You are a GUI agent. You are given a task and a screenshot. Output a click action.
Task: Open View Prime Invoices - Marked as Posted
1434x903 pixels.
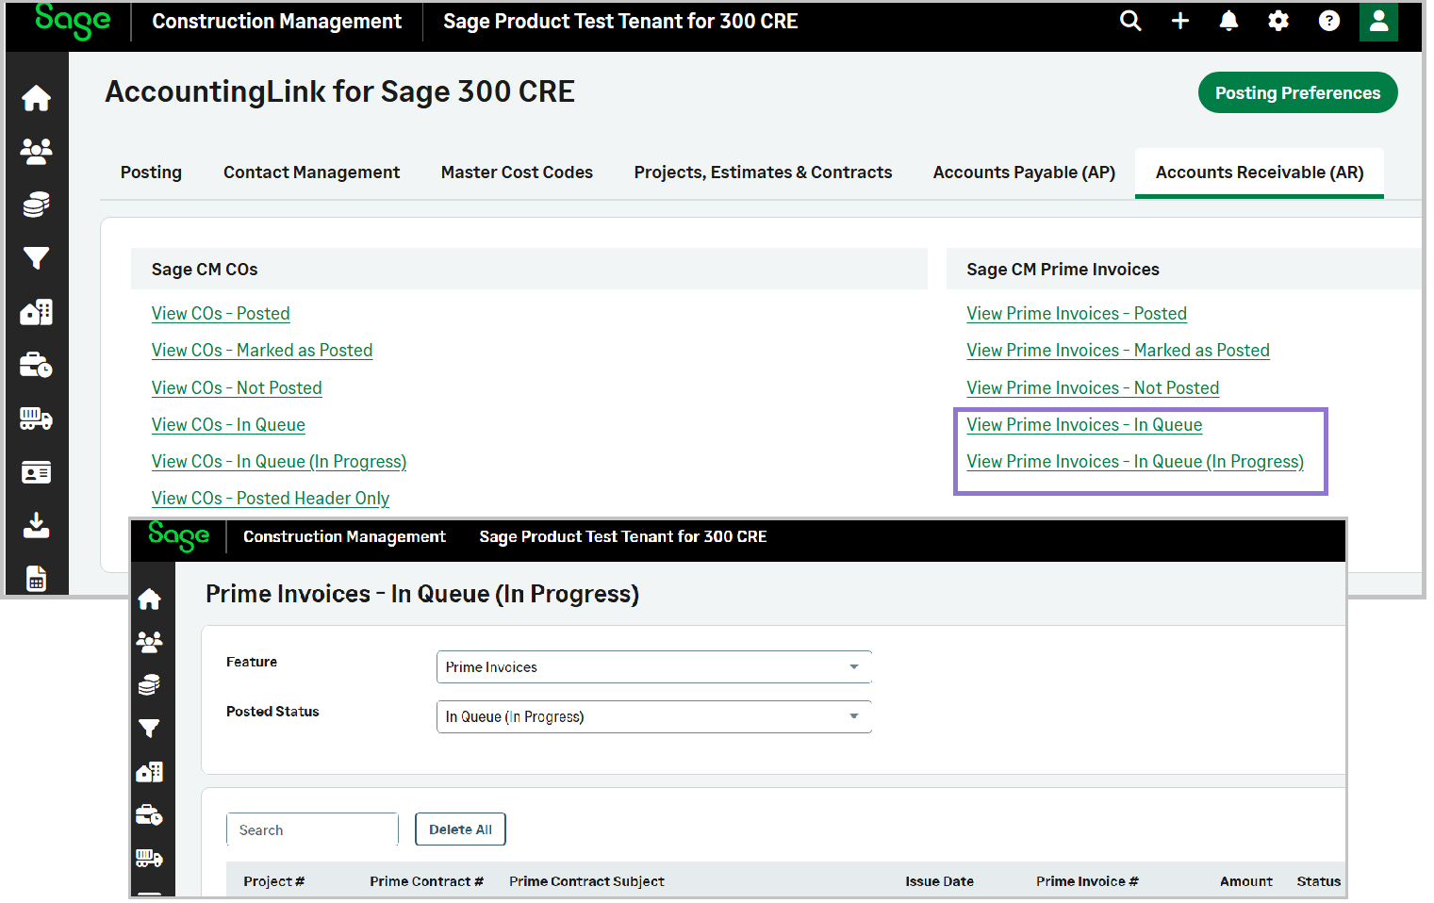tap(1118, 351)
